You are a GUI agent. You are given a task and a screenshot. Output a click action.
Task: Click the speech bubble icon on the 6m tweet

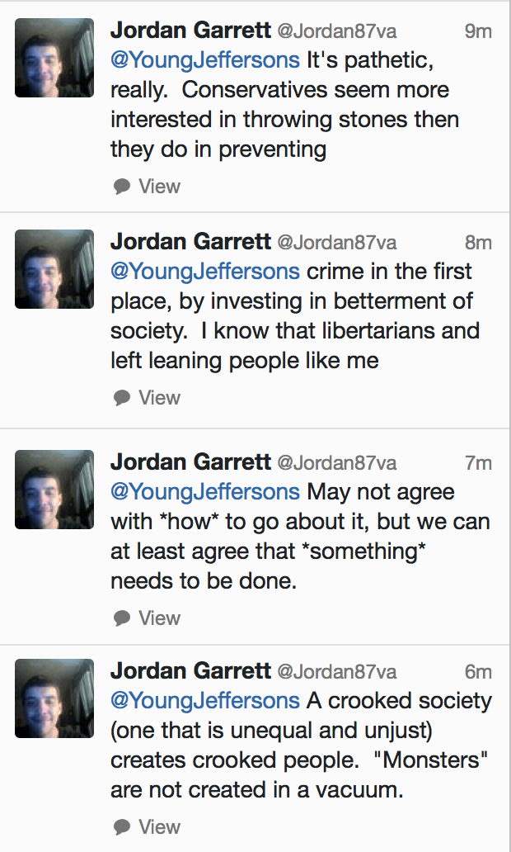(x=122, y=827)
